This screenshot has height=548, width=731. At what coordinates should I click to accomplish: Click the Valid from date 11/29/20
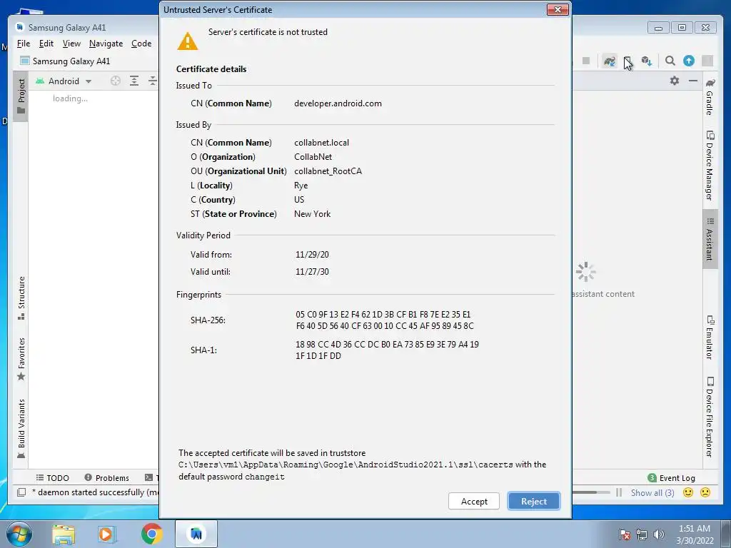click(312, 255)
